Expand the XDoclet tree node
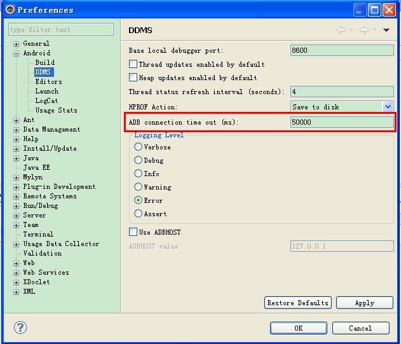 [16, 282]
